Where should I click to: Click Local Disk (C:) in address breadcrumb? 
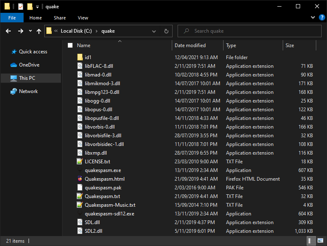click(x=76, y=31)
